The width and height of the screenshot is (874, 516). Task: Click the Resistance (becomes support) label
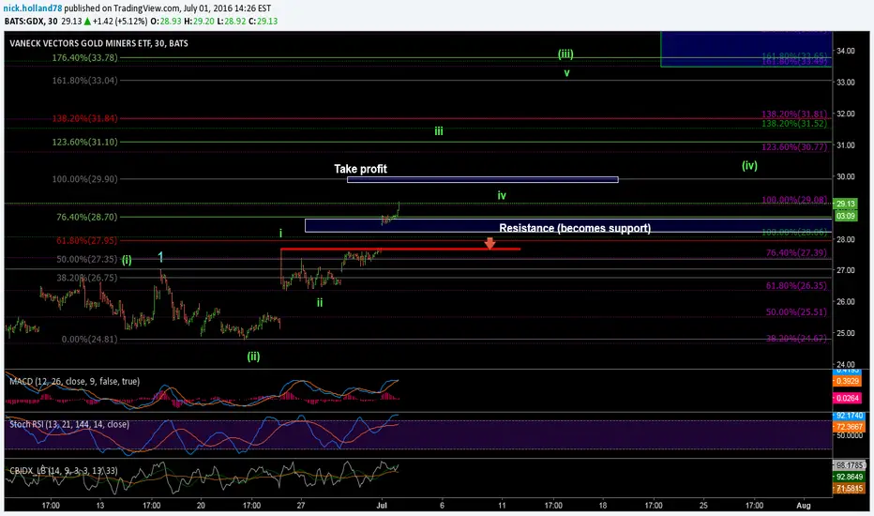[575, 228]
